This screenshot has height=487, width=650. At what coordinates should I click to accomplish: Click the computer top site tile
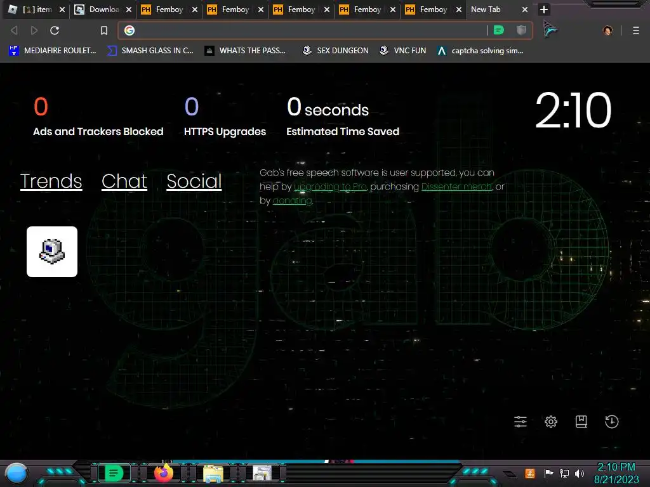coord(52,251)
